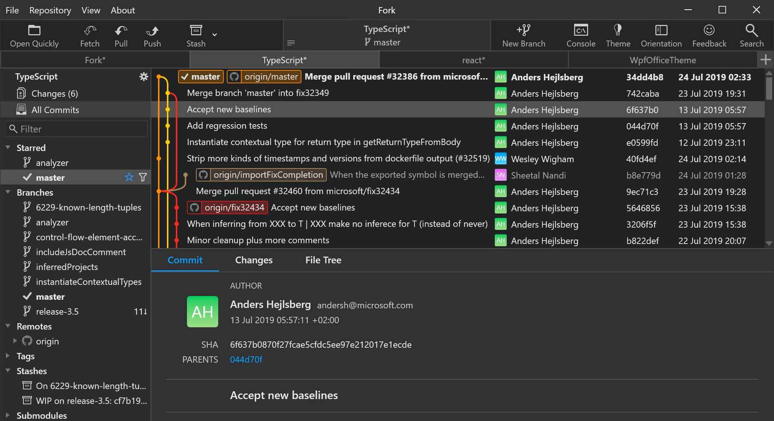Open the Console tool

(x=581, y=35)
